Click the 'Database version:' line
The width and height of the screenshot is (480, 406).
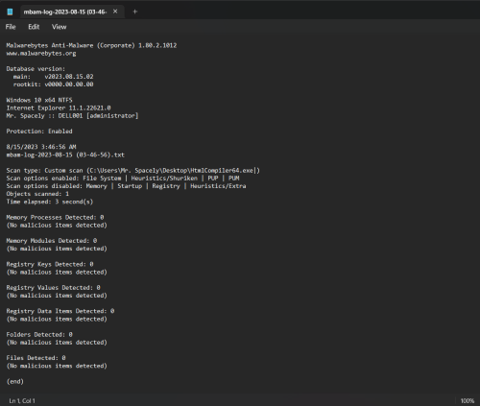tap(36, 69)
